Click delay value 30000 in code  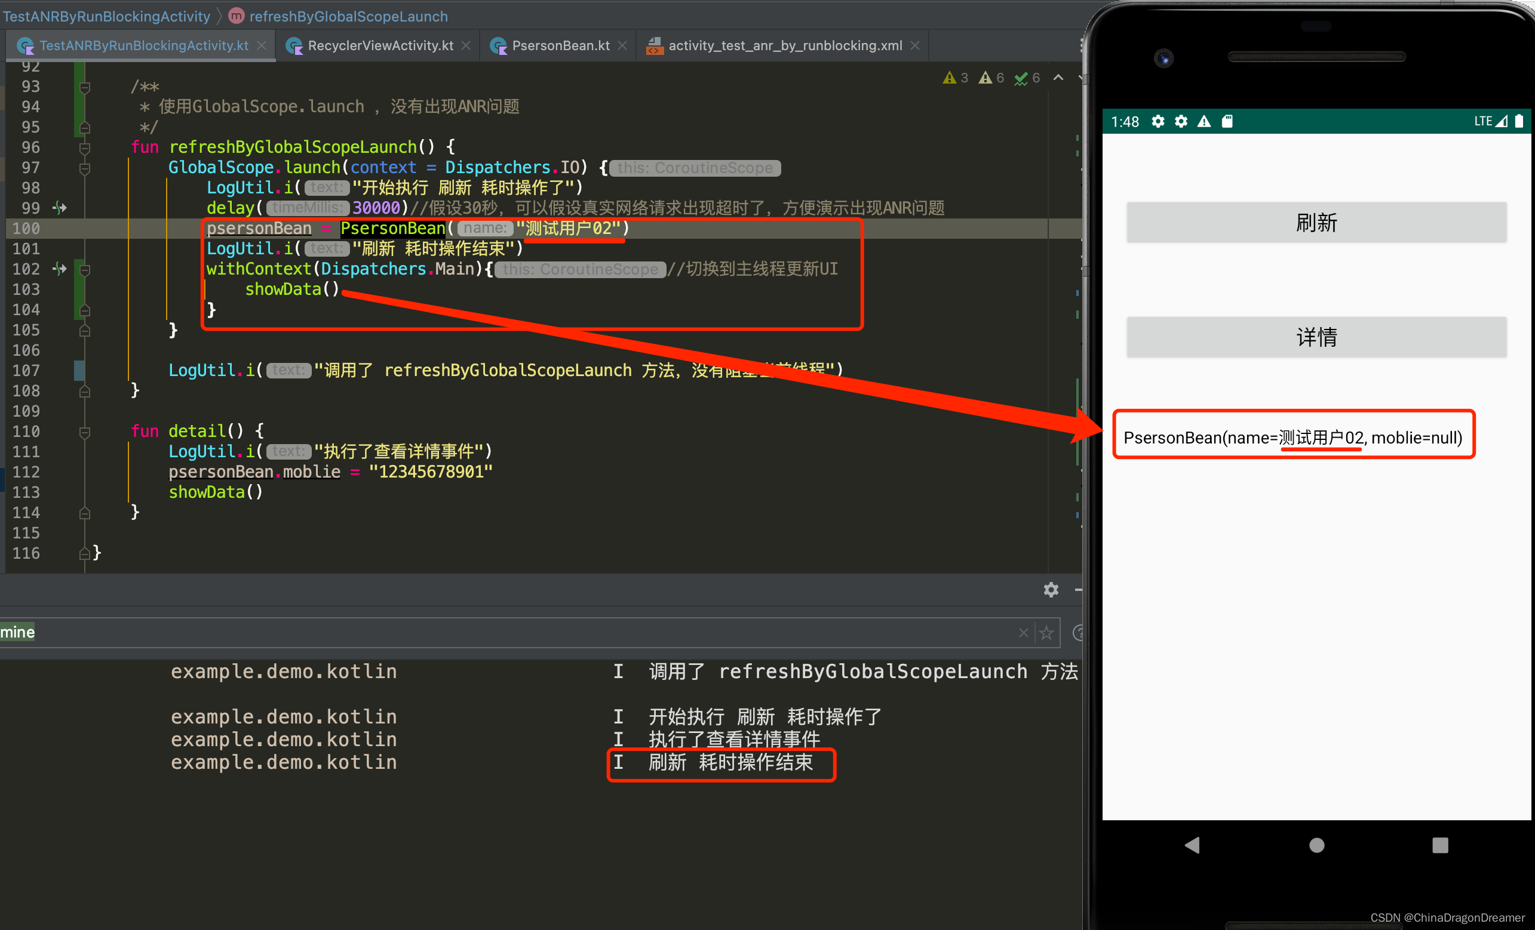(376, 208)
